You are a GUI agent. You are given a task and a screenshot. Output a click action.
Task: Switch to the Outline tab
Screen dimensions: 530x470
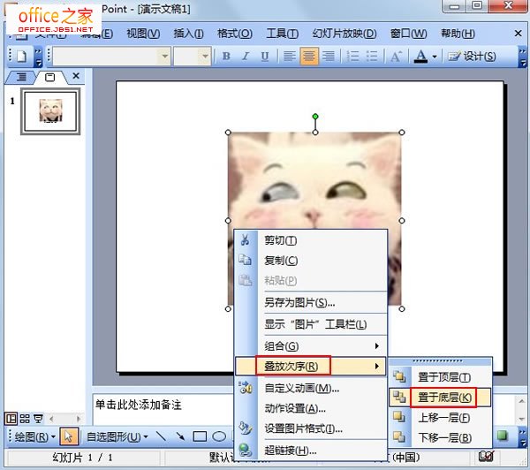coord(21,77)
